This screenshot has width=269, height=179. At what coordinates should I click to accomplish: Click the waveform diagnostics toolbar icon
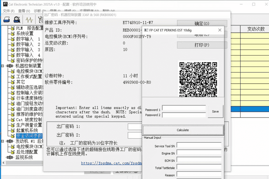click(29, 20)
